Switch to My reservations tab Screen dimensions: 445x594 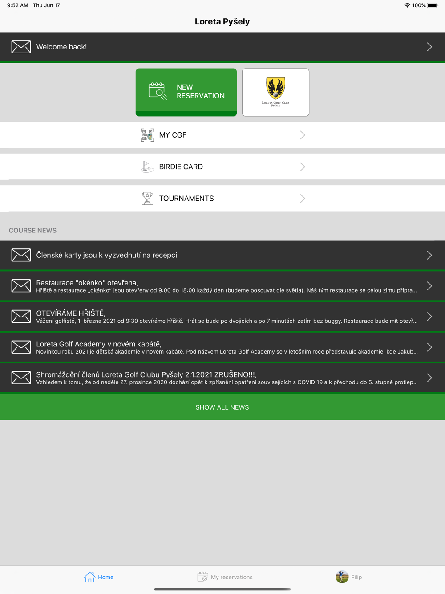point(225,577)
